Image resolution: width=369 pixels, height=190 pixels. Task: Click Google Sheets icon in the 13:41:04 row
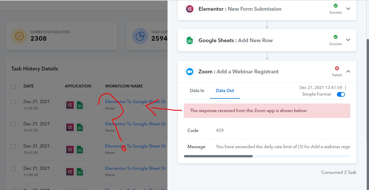(x=80, y=150)
